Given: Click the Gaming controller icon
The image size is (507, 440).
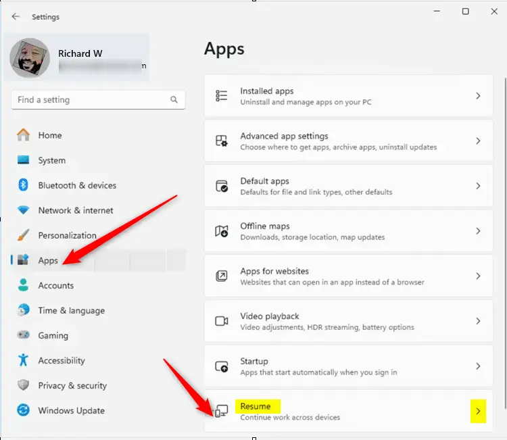Looking at the screenshot, I should tap(23, 335).
